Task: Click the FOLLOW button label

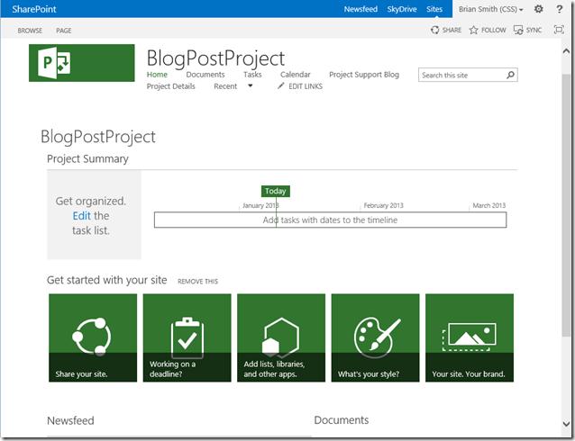Action: pos(494,30)
